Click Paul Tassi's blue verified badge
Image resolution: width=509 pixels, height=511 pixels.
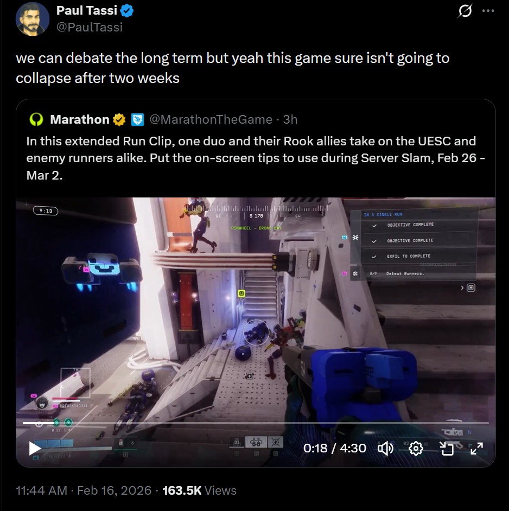tap(127, 11)
